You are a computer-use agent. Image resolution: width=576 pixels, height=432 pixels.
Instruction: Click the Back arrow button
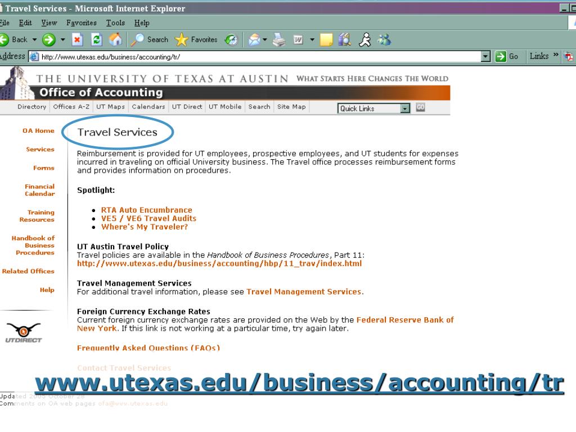point(14,39)
